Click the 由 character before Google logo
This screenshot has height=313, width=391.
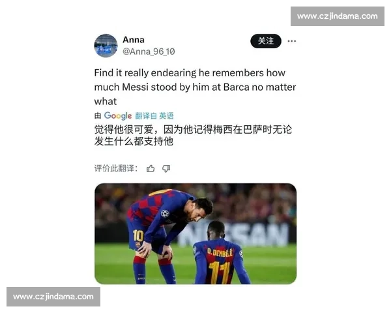[x=98, y=116]
